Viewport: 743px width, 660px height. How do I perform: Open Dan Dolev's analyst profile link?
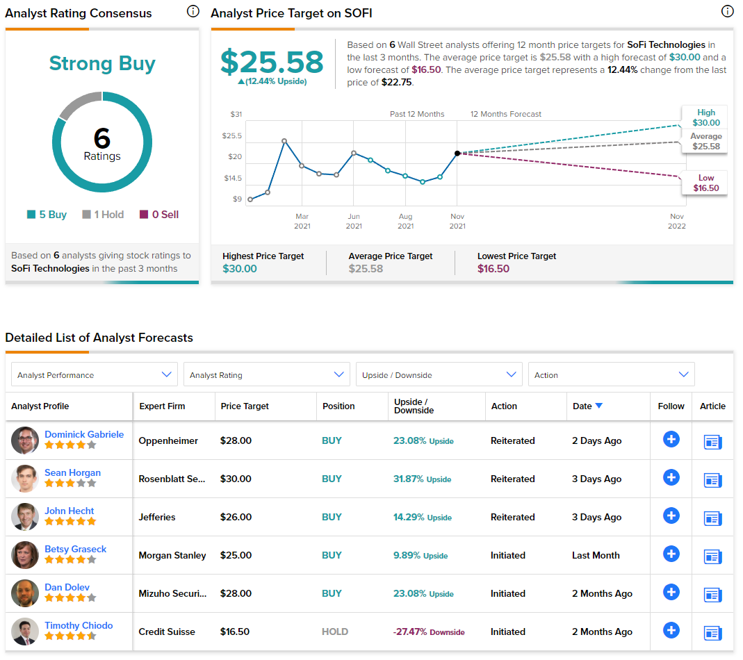coord(67,587)
